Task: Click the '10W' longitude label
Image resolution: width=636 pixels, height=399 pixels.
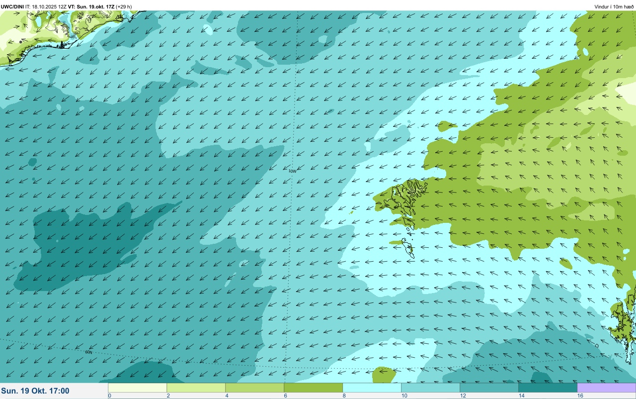Action: click(292, 171)
